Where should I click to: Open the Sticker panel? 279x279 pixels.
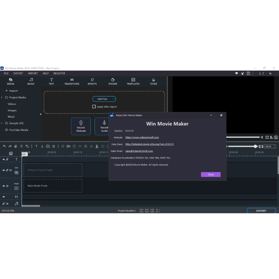112,81
